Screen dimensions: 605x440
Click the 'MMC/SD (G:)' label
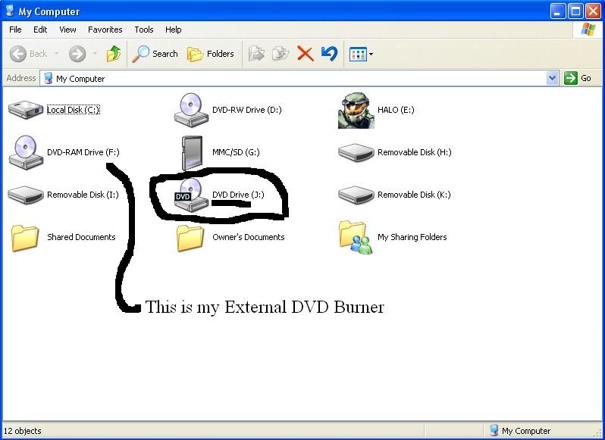[236, 152]
